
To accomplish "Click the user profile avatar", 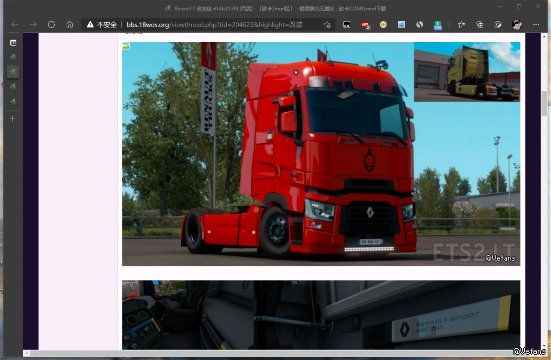I will tap(517, 25).
